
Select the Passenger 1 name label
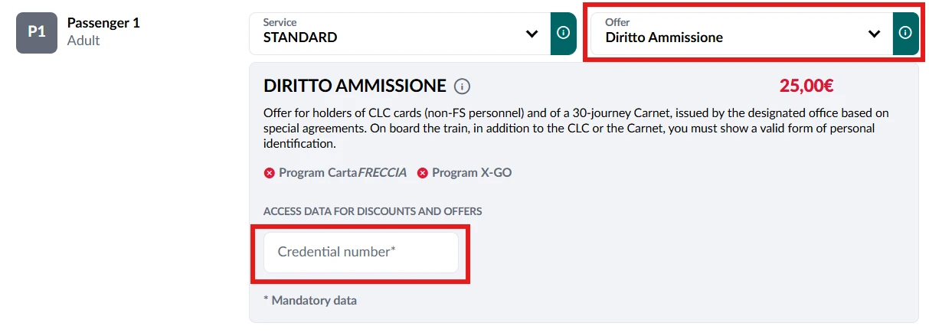click(x=103, y=23)
